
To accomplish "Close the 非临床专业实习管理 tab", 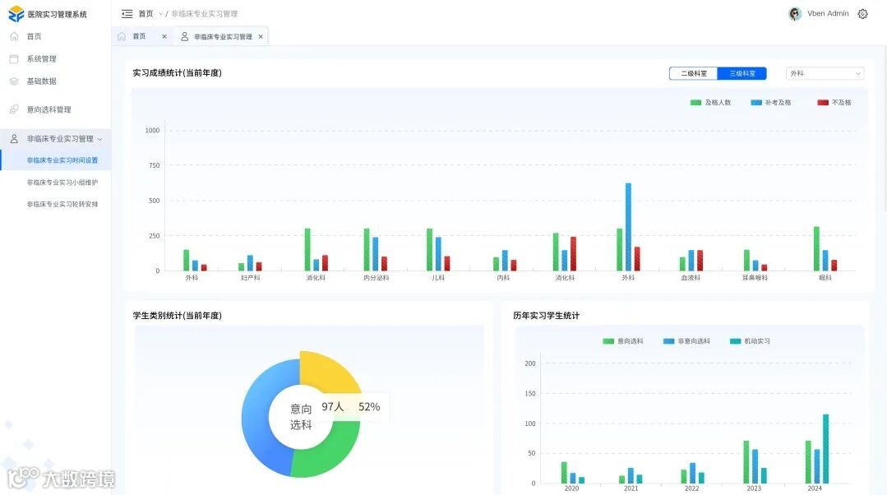I will tap(261, 37).
